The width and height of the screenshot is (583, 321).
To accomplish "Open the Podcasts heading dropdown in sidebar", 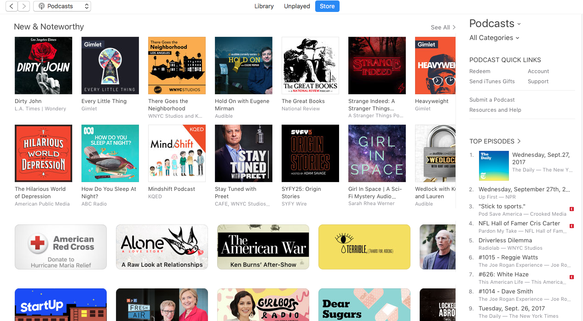I will (495, 23).
